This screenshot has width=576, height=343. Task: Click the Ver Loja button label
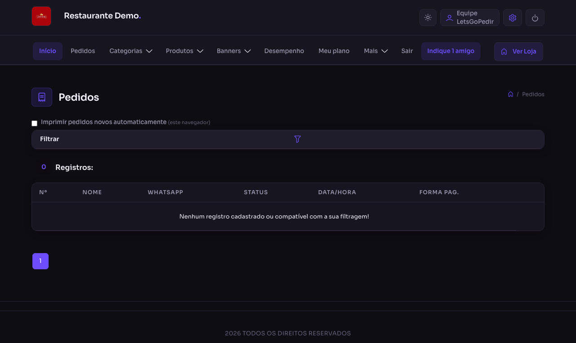(x=524, y=52)
